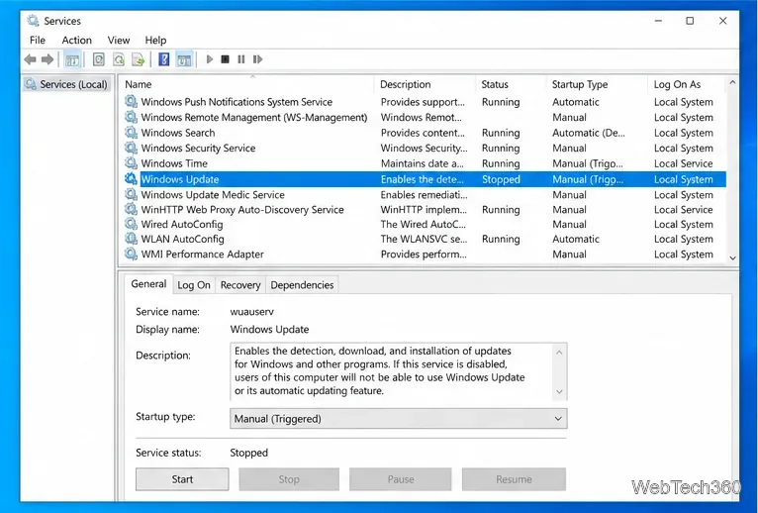Click gear icon of Windows Security Service
The height and width of the screenshot is (513, 758).
[131, 148]
